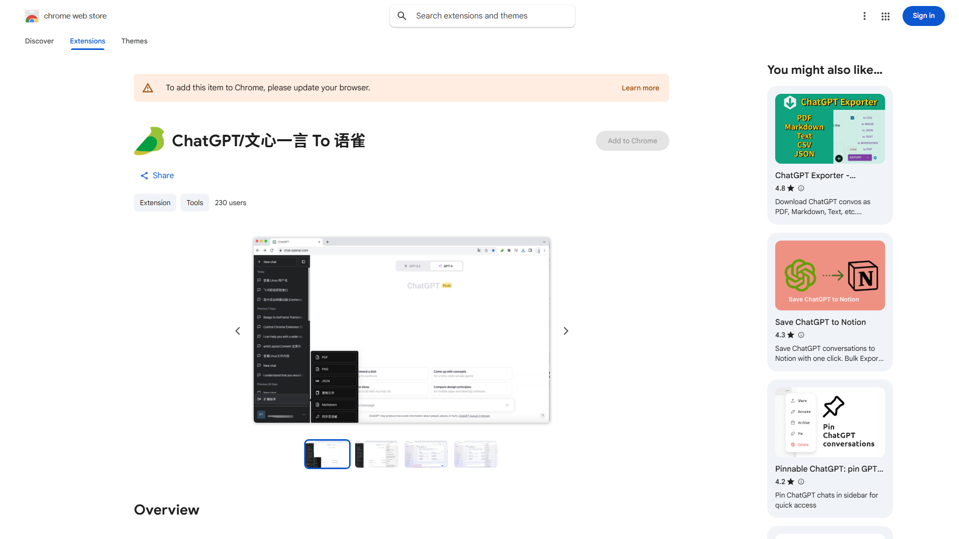Click the Chrome Web Store logo
959x539 pixels.
(32, 16)
